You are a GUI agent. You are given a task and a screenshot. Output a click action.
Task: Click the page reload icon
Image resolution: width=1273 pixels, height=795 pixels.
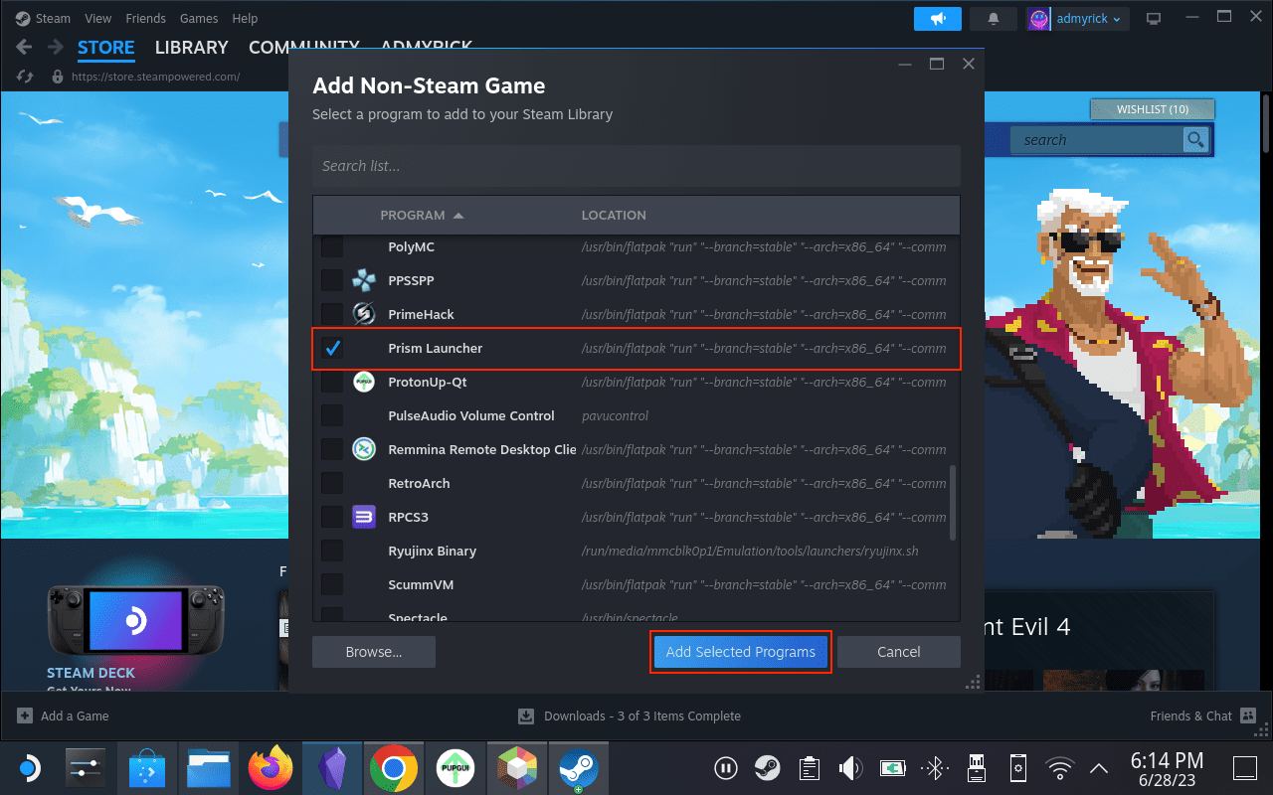[26, 77]
